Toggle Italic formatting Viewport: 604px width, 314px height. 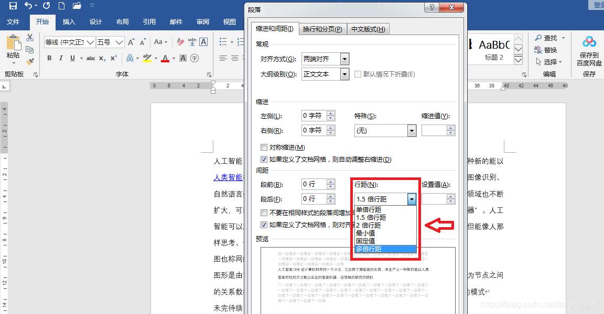pyautogui.click(x=60, y=58)
